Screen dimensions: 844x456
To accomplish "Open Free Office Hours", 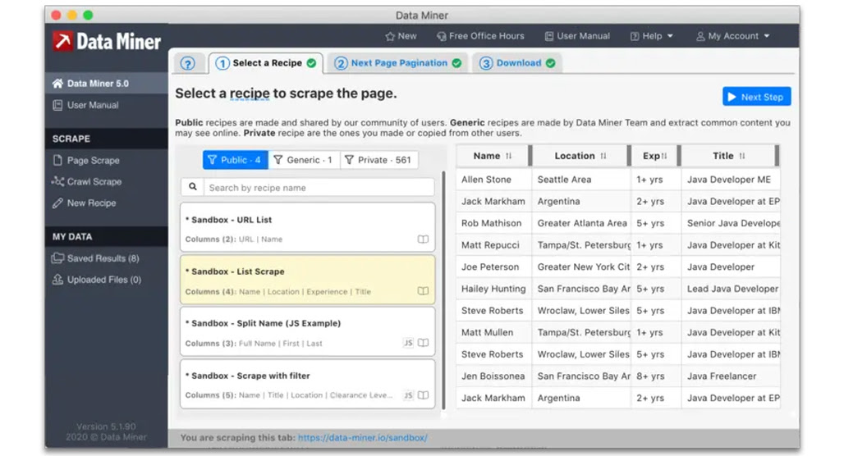I will (480, 36).
